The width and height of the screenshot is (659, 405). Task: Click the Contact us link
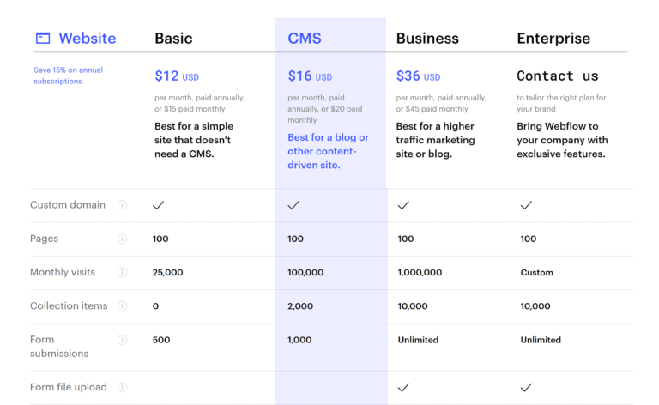click(558, 76)
